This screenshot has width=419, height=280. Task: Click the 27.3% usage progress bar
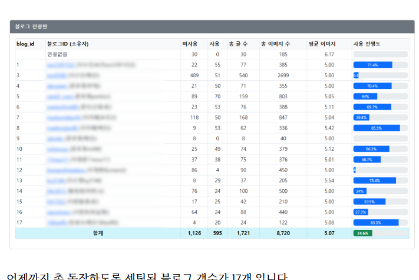[x=381, y=212]
